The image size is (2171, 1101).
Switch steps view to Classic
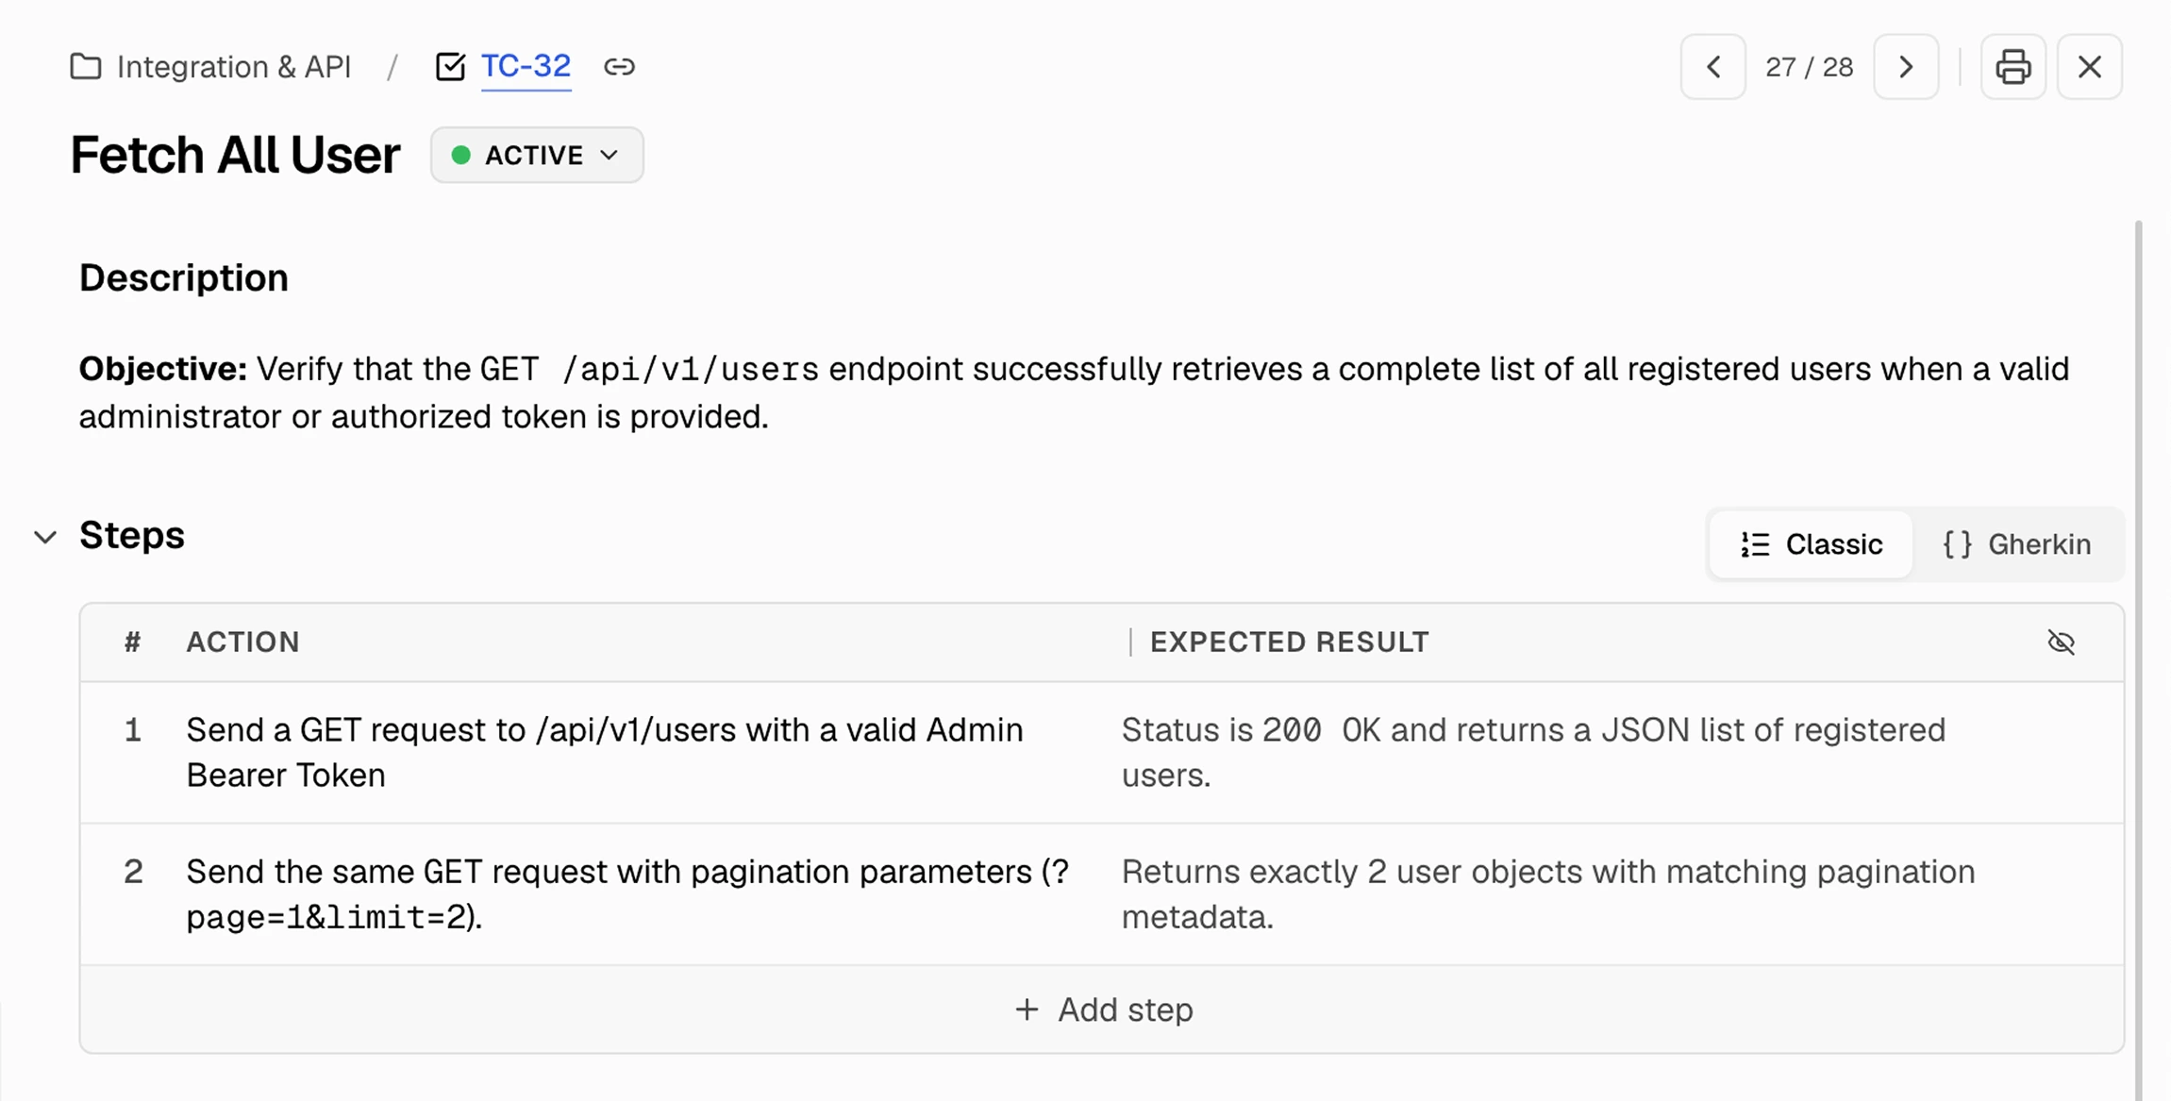[x=1812, y=544]
